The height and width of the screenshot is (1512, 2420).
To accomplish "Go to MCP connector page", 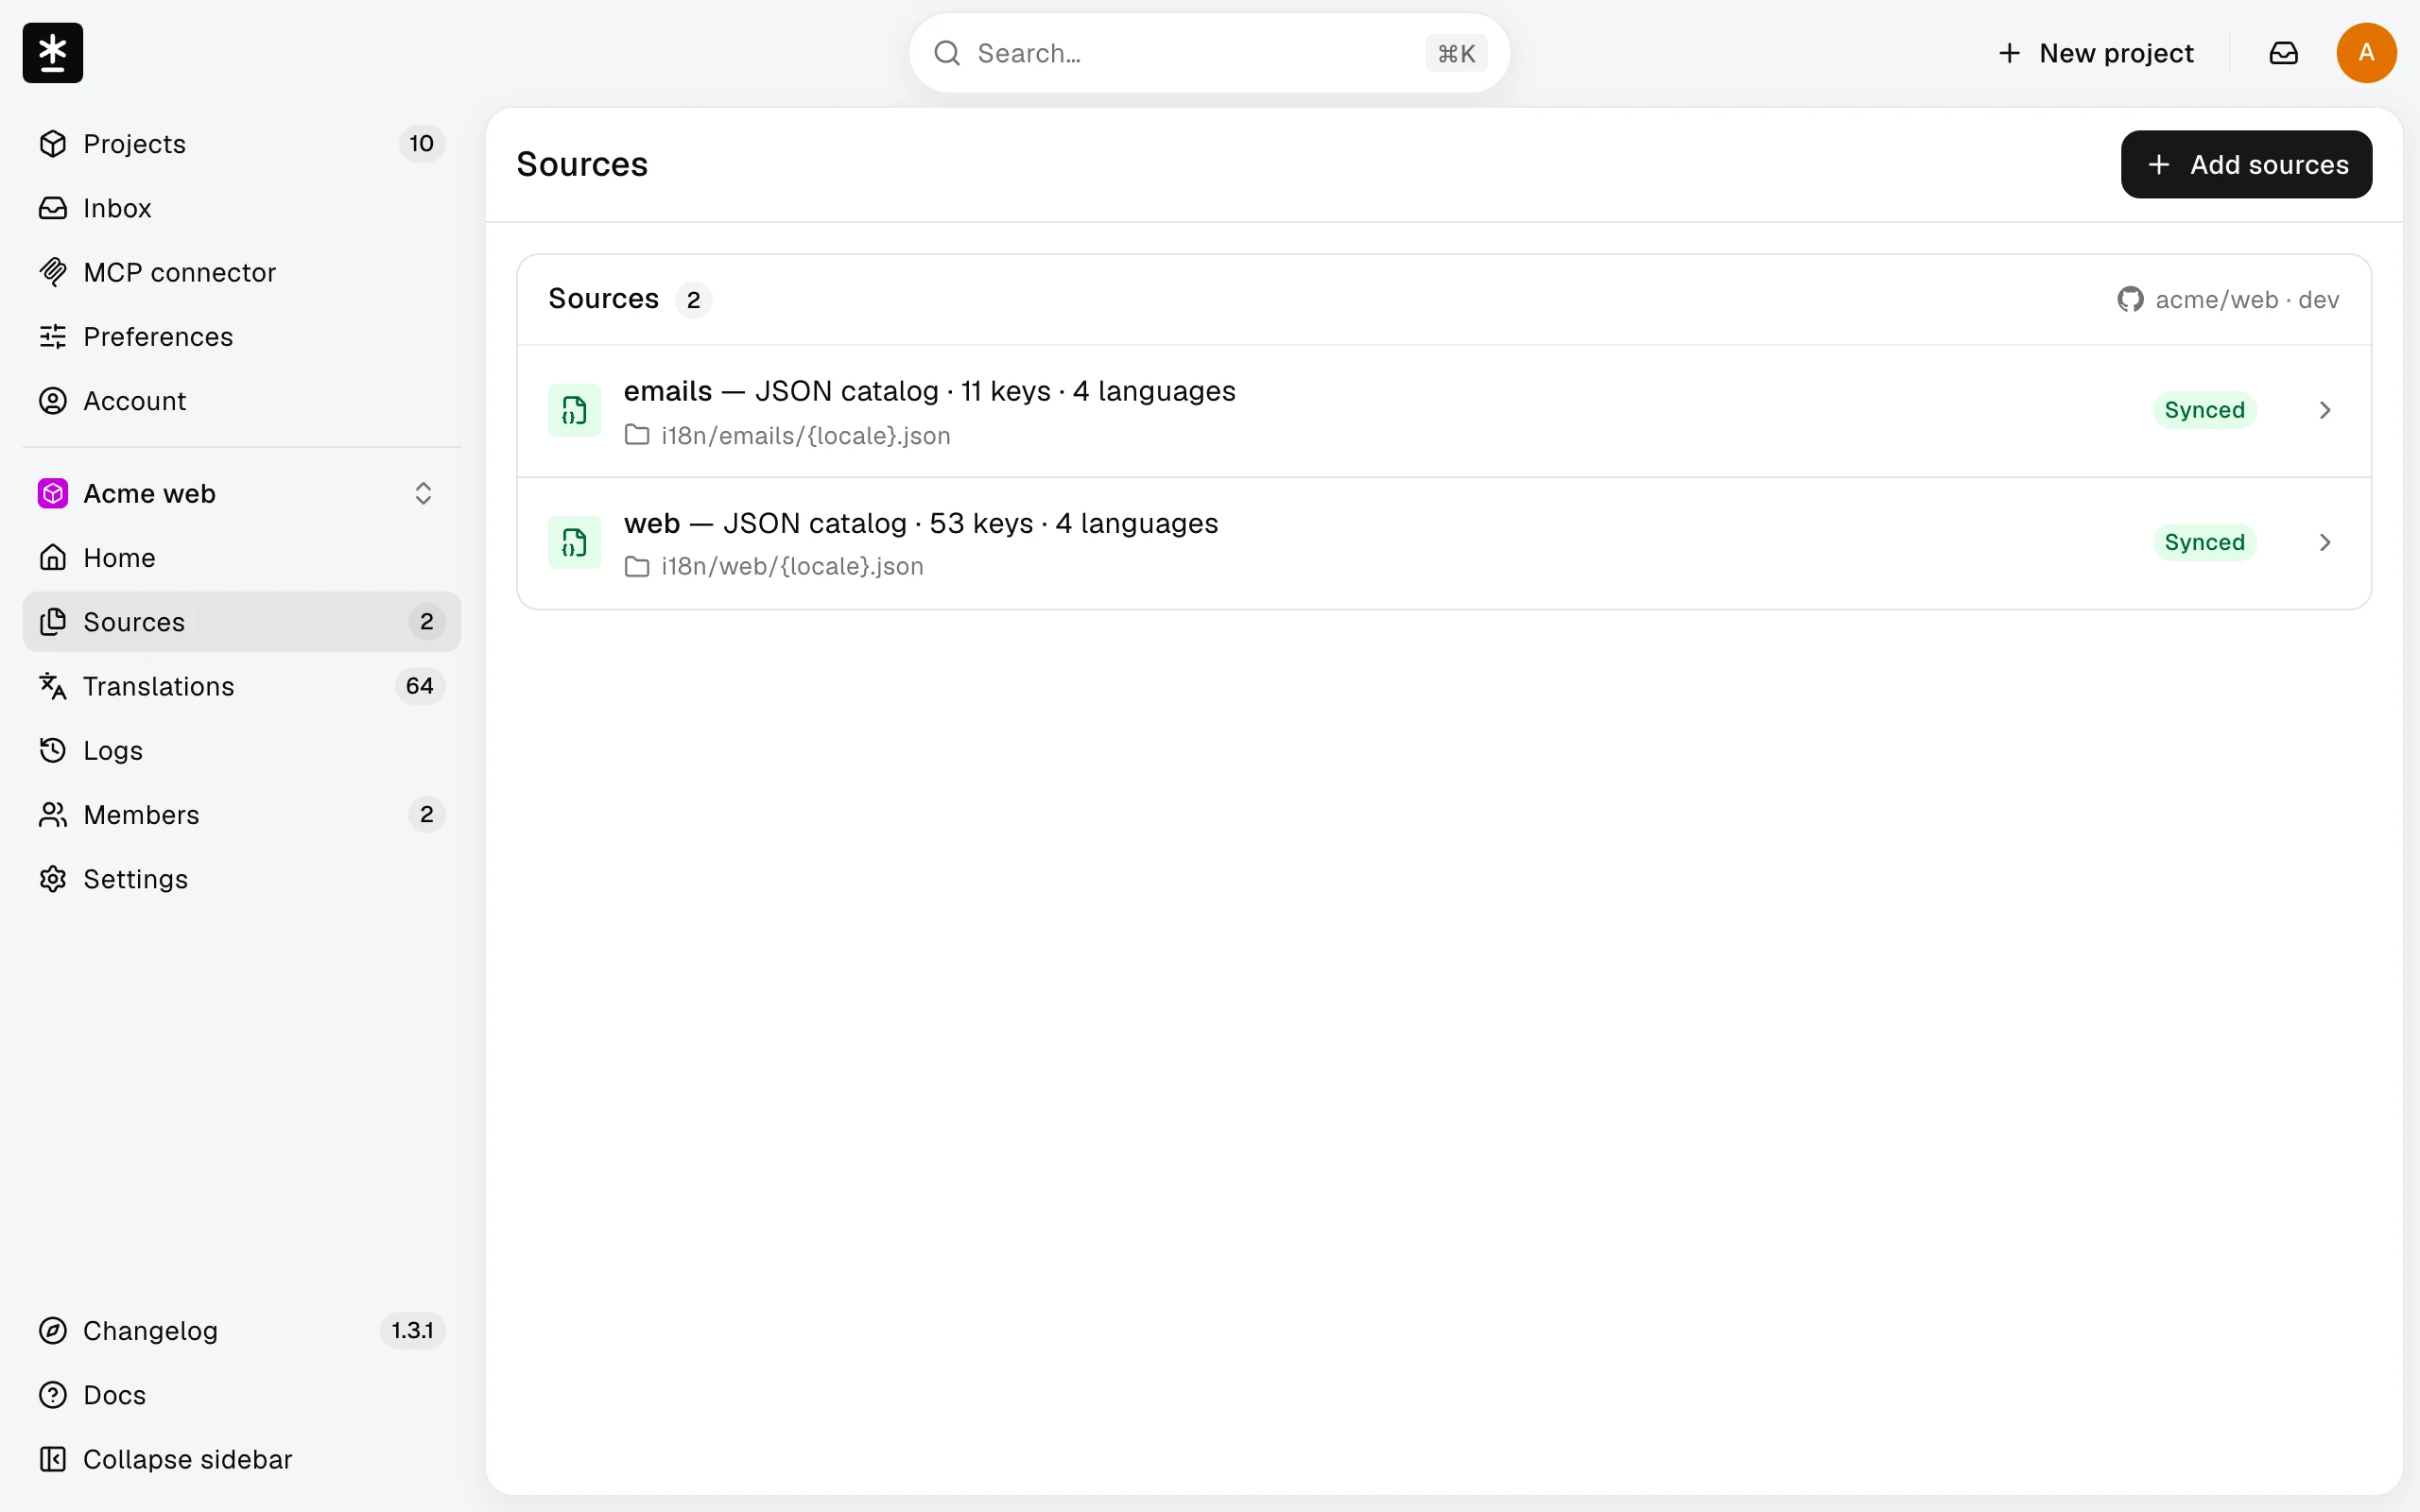I will click(x=241, y=272).
